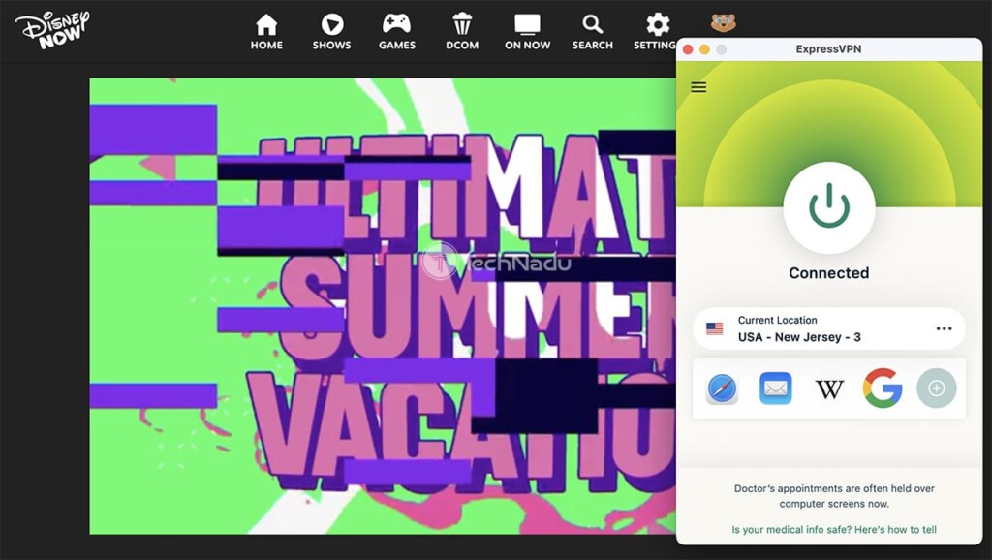The width and height of the screenshot is (992, 560).
Task: Open the Google shortcut in ExpressVPN
Action: pyautogui.click(x=883, y=388)
